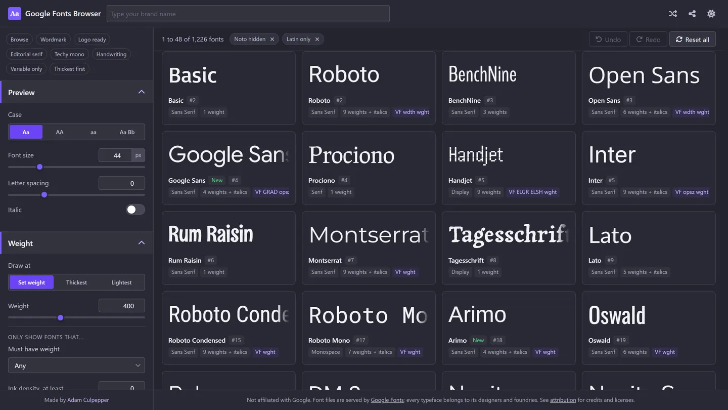Click the shuffle random fonts icon
Viewport: 728px width, 410px height.
coord(673,14)
